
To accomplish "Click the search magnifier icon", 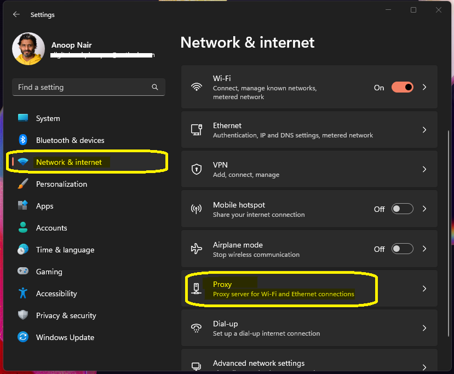I will pyautogui.click(x=155, y=87).
